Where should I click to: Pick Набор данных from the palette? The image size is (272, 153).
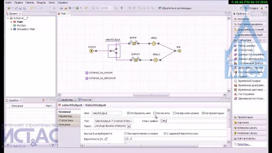click(x=245, y=45)
